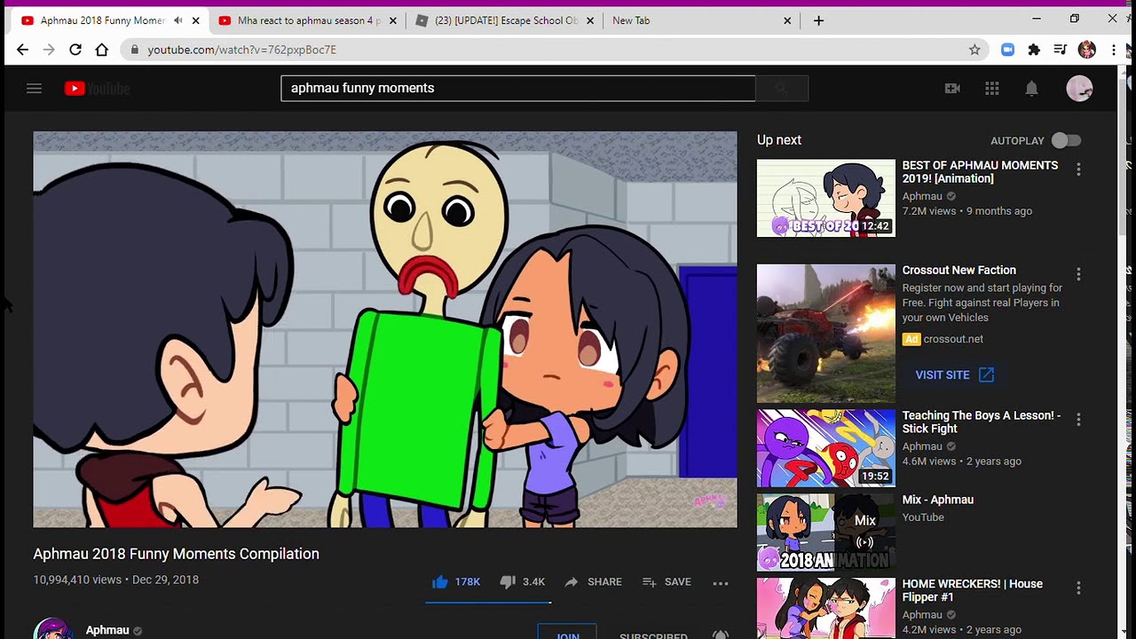
Task: Open Aphmau channel avatar below video
Action: pos(53,628)
